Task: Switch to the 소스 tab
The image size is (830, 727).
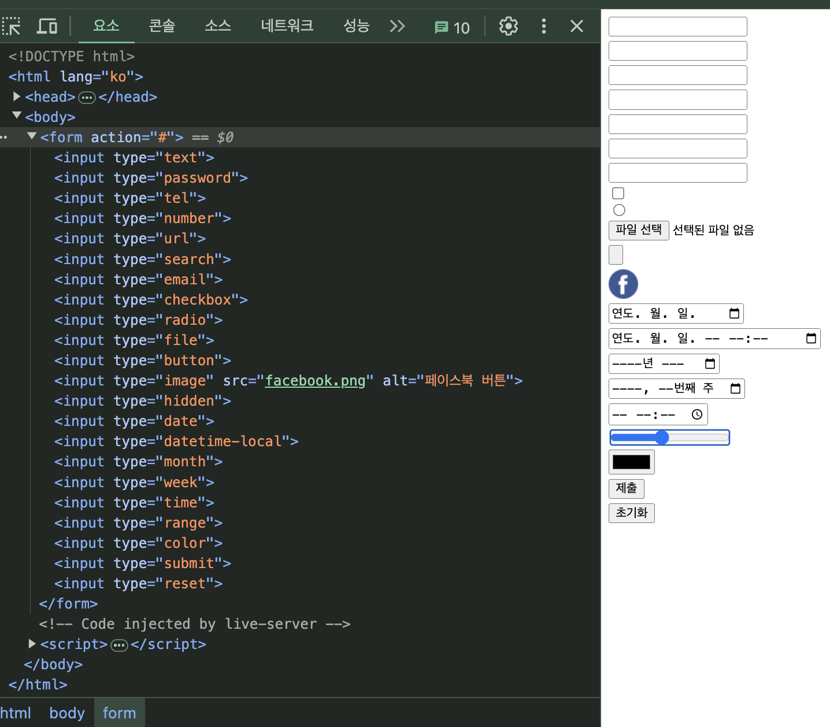Action: [x=218, y=25]
